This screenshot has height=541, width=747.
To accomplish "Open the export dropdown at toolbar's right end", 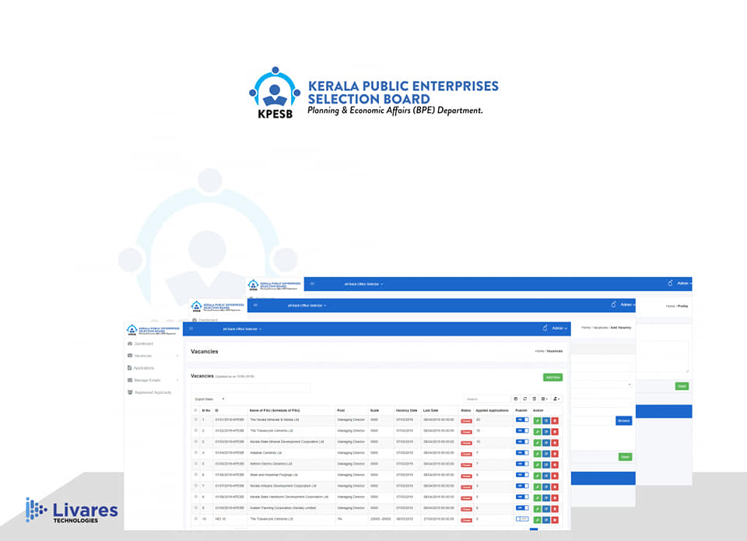I will (556, 399).
